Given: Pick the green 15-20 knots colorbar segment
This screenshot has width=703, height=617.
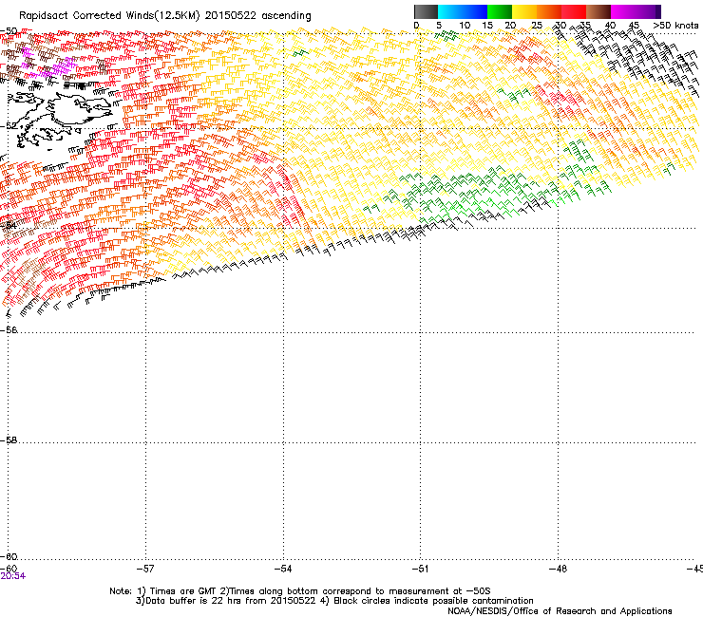Looking at the screenshot, I should tap(500, 11).
